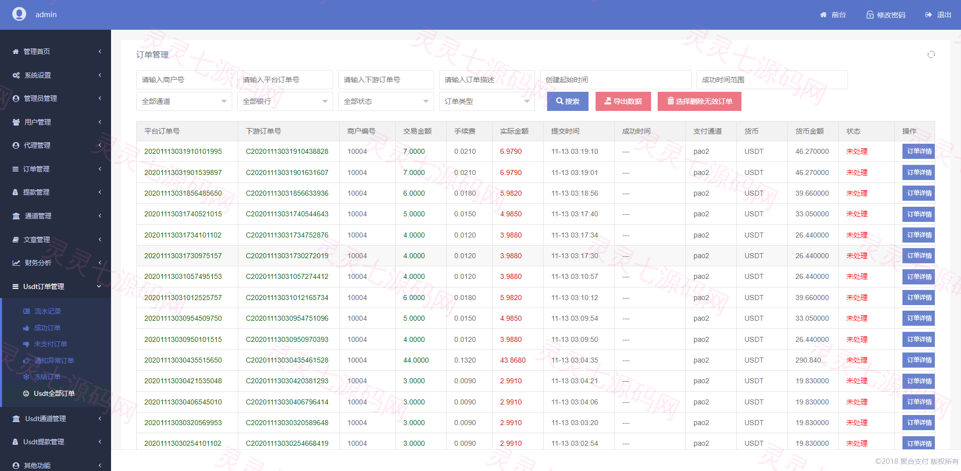Open the 全部状态 dropdown
The image size is (961, 471).
coord(386,101)
